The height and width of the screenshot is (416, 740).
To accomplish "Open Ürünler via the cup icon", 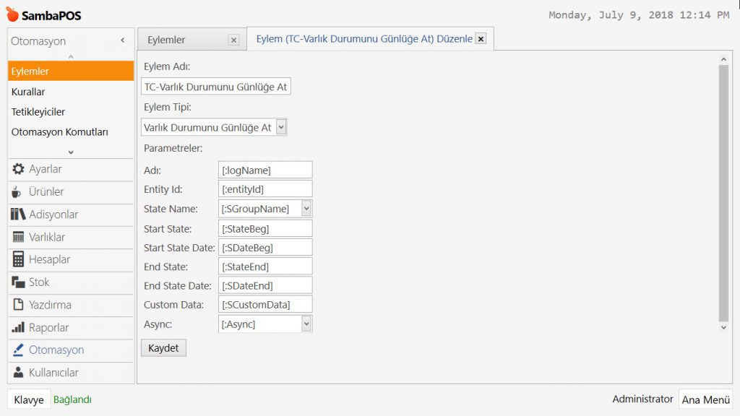I will [18, 191].
